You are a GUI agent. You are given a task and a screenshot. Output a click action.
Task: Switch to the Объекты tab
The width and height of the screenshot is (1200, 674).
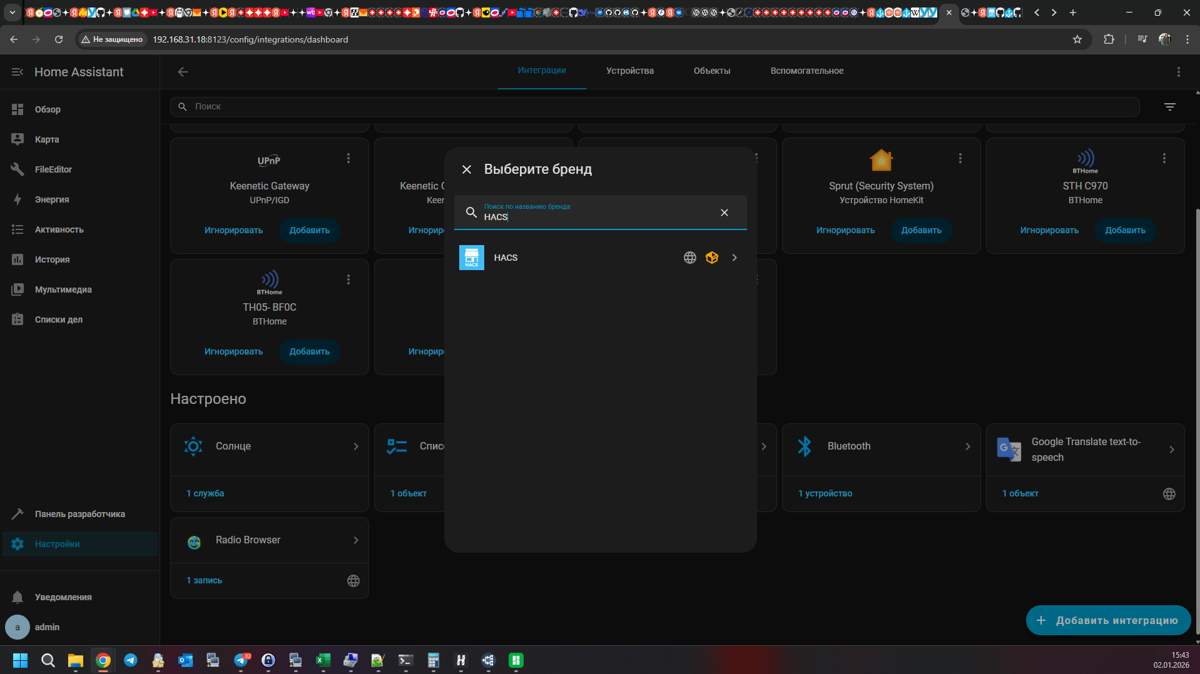711,71
